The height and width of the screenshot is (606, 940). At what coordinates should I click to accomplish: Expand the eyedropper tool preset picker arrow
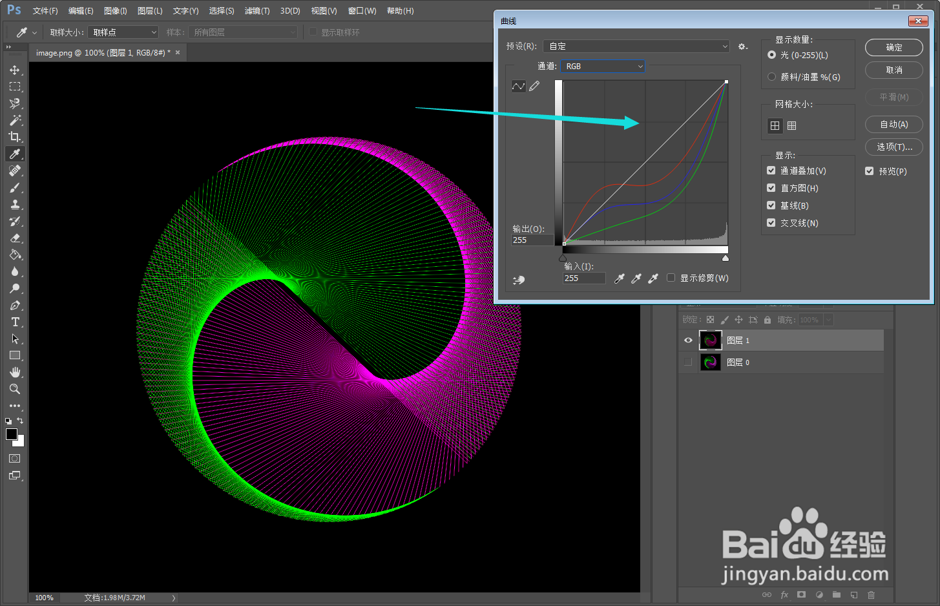click(x=34, y=32)
